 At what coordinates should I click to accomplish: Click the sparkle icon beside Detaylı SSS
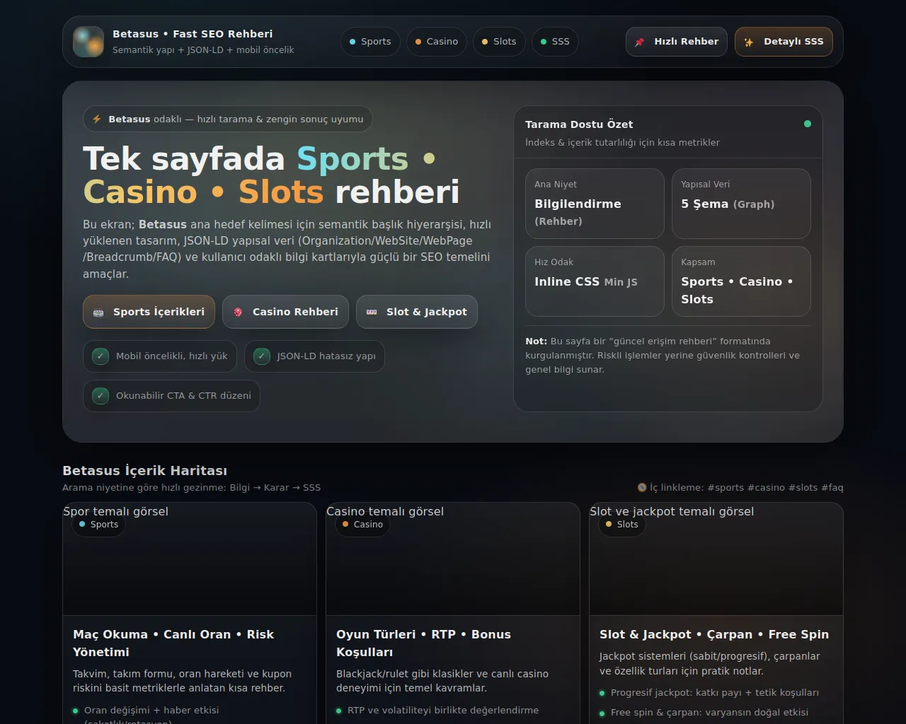(x=749, y=42)
